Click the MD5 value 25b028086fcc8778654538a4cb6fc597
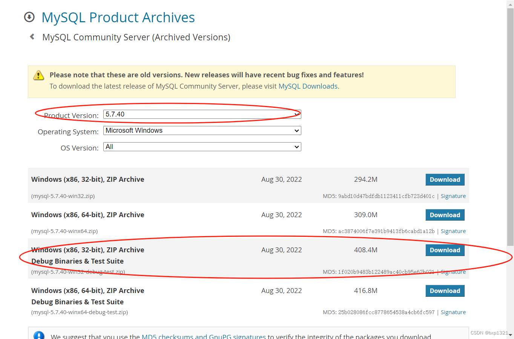The height and width of the screenshot is (339, 514). [386, 313]
